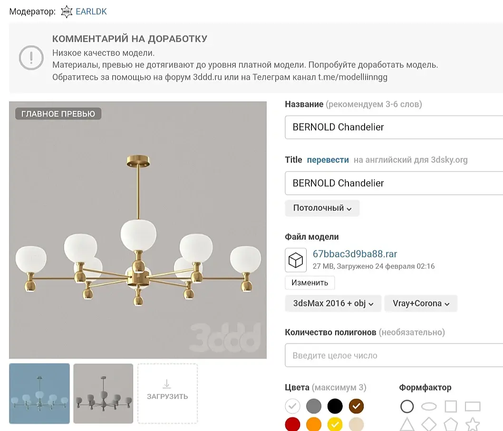Select the blue-background chandelier thumbnail

pos(39,393)
